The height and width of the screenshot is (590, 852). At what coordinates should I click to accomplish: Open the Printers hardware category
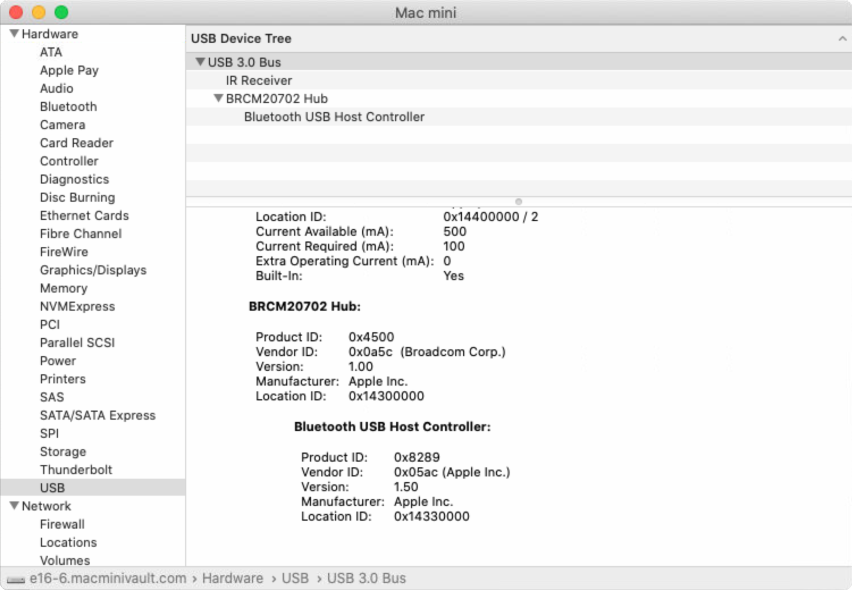tap(63, 379)
